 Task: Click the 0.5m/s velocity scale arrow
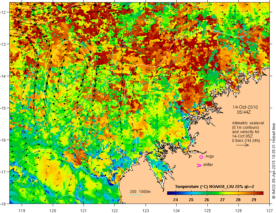tap(242, 145)
